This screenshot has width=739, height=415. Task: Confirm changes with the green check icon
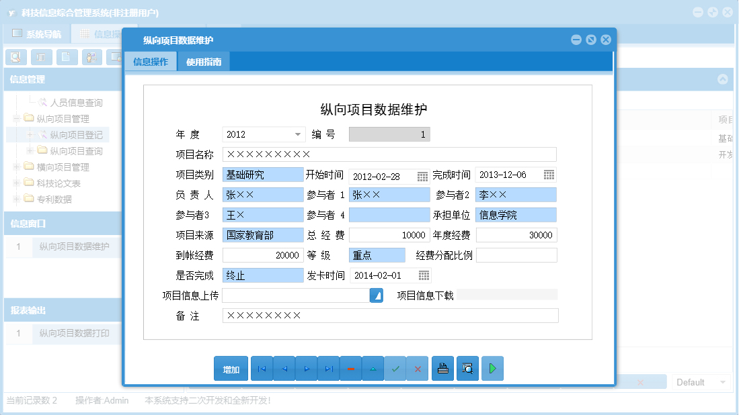[395, 368]
